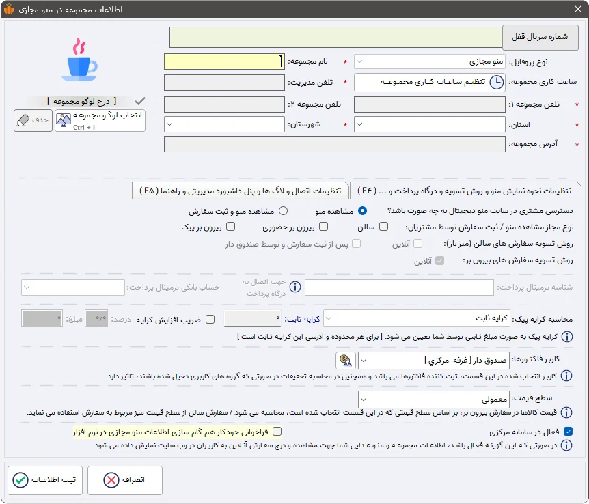Click the user icon button next to کاربر فاکتورها

click(346, 361)
